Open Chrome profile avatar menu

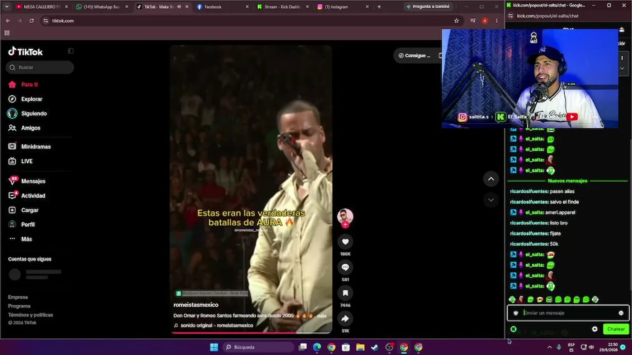tap(485, 21)
